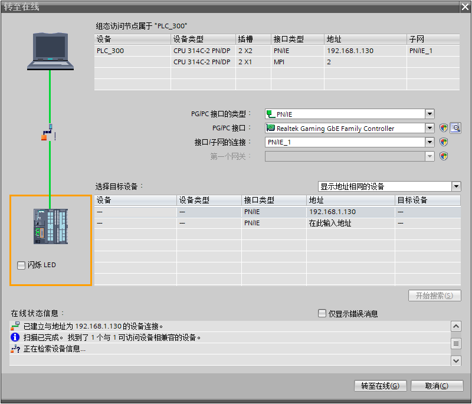472x404 pixels.
Task: Click status list scrollbar thumb
Action: point(456,343)
